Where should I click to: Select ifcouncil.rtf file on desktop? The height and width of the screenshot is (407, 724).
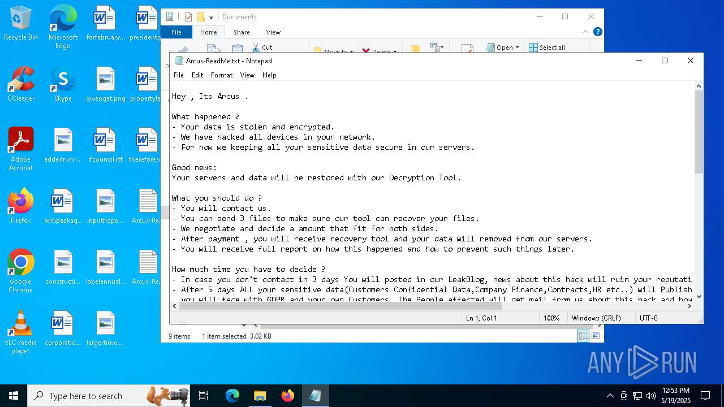coord(105,145)
